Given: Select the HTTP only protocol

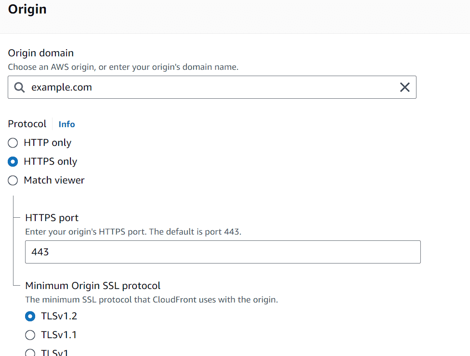Looking at the screenshot, I should click(x=13, y=143).
